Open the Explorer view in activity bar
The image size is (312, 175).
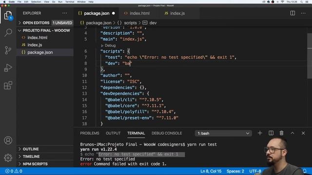[8, 15]
